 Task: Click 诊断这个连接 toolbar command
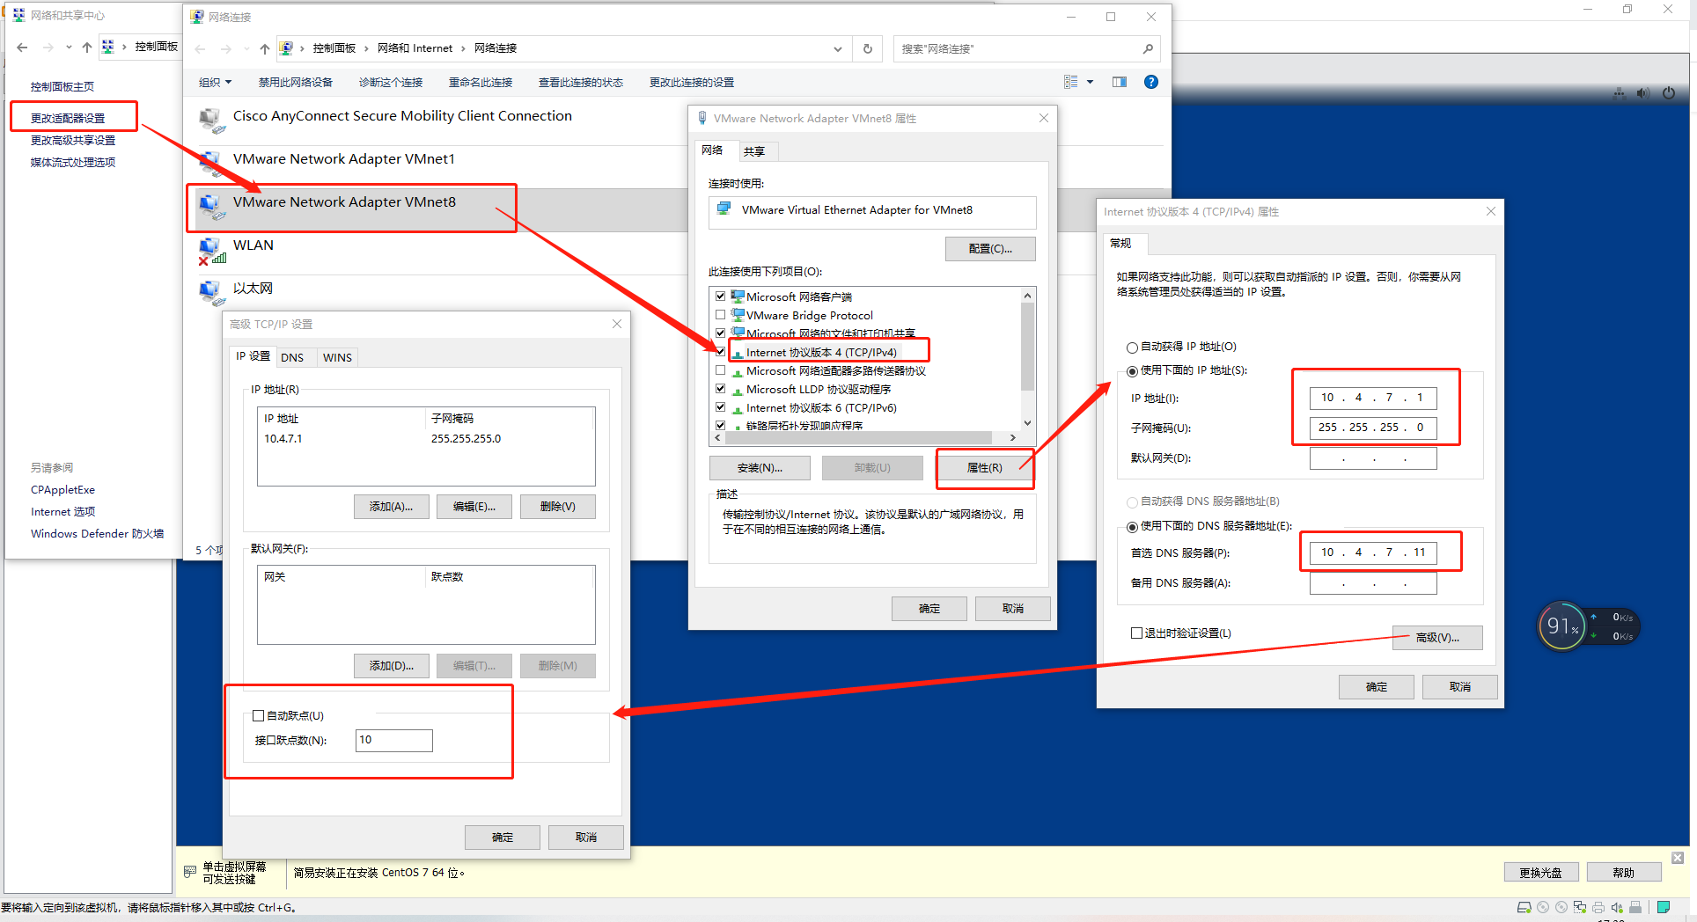click(391, 82)
